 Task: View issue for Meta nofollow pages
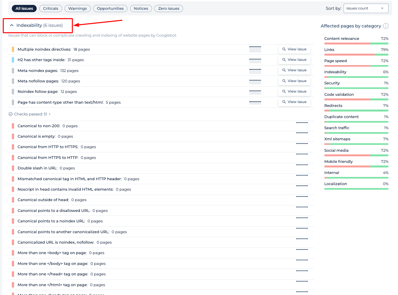tap(294, 81)
